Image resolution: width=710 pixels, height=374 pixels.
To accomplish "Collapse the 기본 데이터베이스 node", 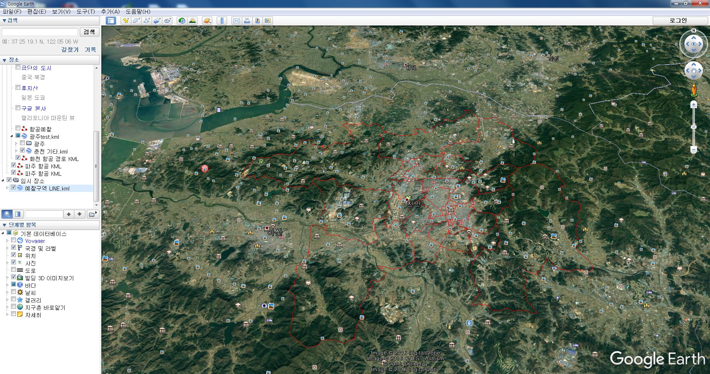I will coord(3,233).
